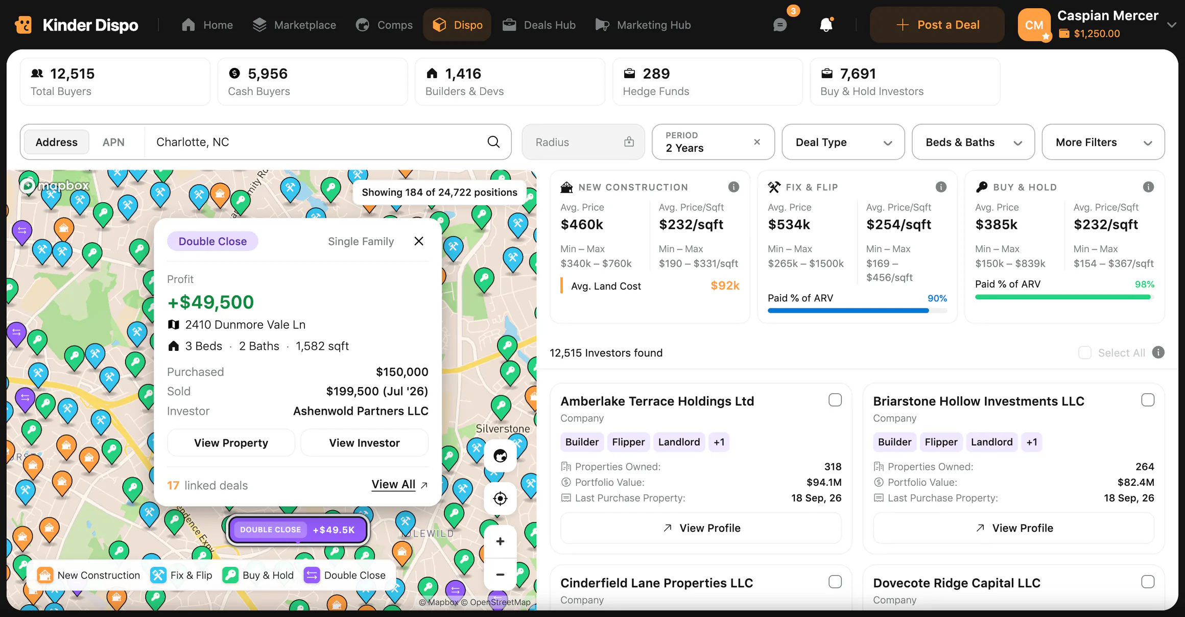Open the Beds & Baths dropdown
1185x617 pixels.
(973, 142)
